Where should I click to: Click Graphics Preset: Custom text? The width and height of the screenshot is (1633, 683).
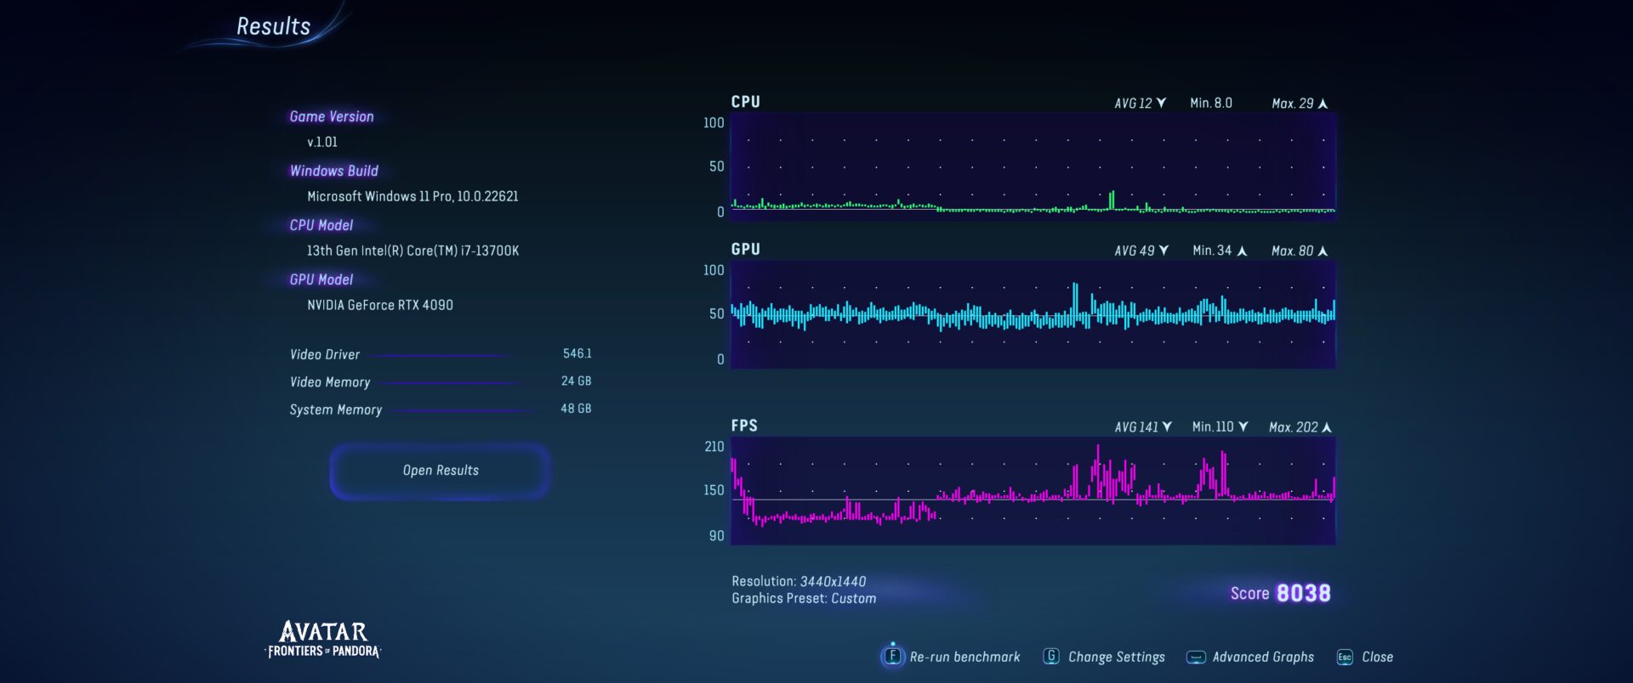pyautogui.click(x=804, y=598)
